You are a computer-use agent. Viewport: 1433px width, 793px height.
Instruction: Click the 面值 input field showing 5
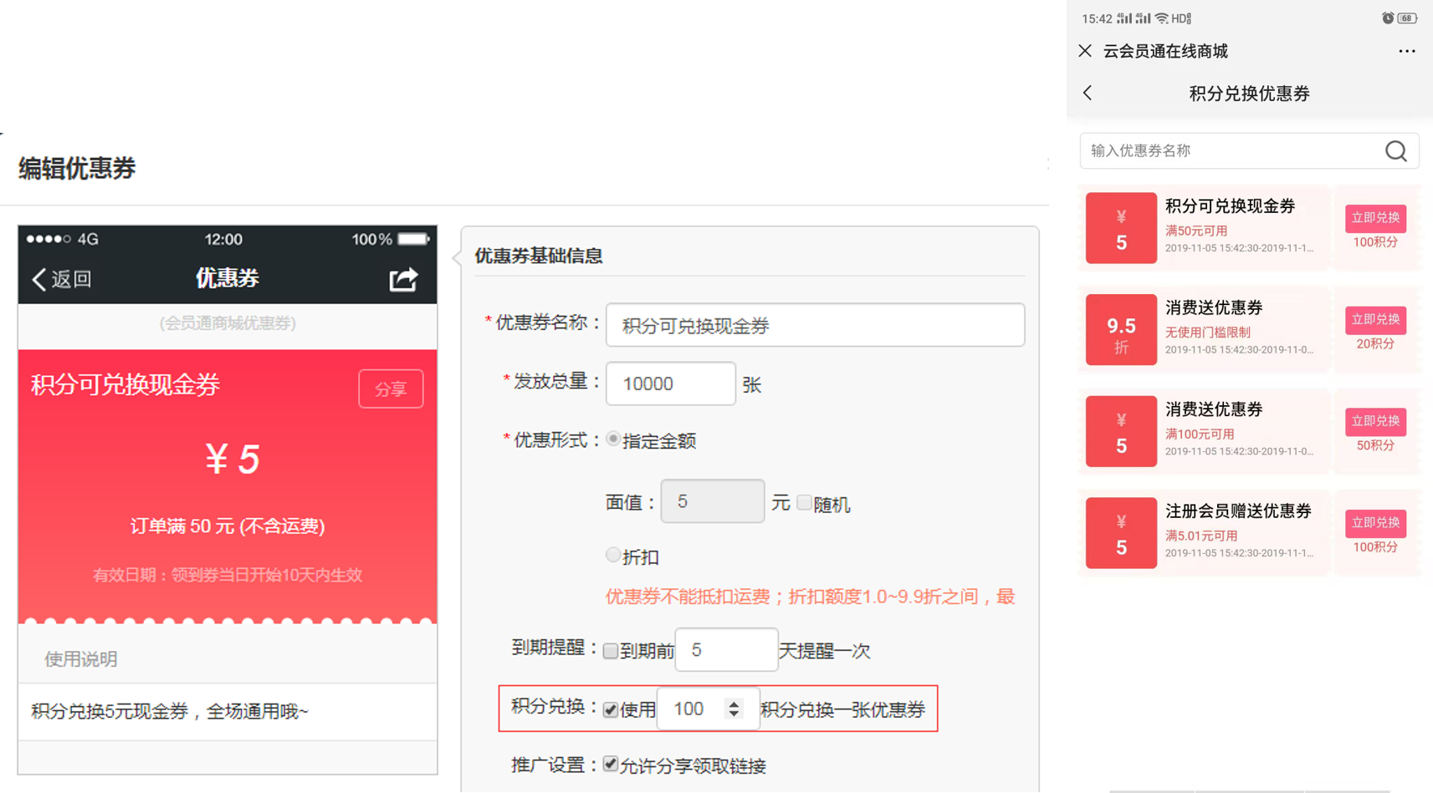pyautogui.click(x=712, y=501)
